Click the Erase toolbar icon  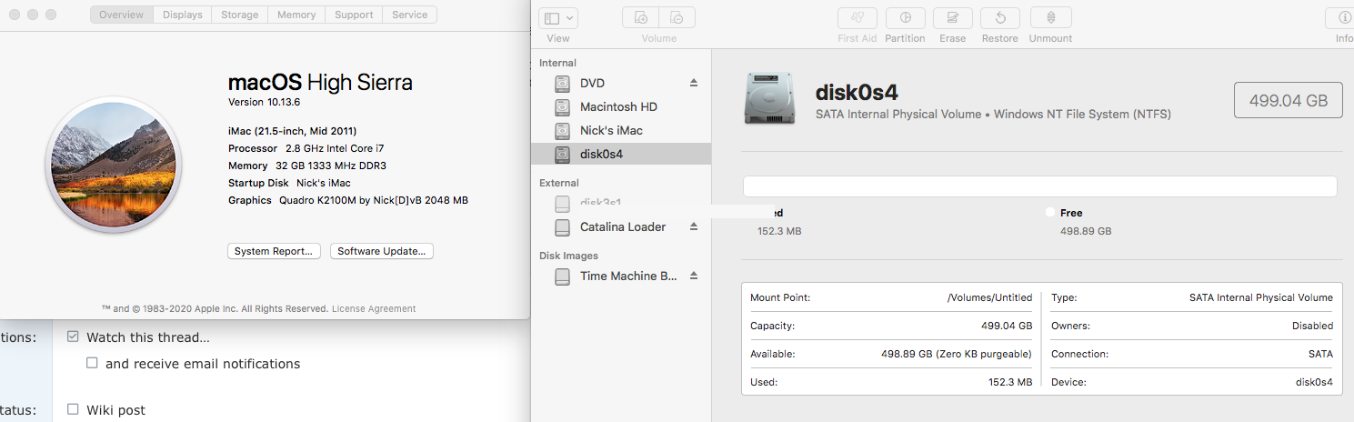pos(953,17)
